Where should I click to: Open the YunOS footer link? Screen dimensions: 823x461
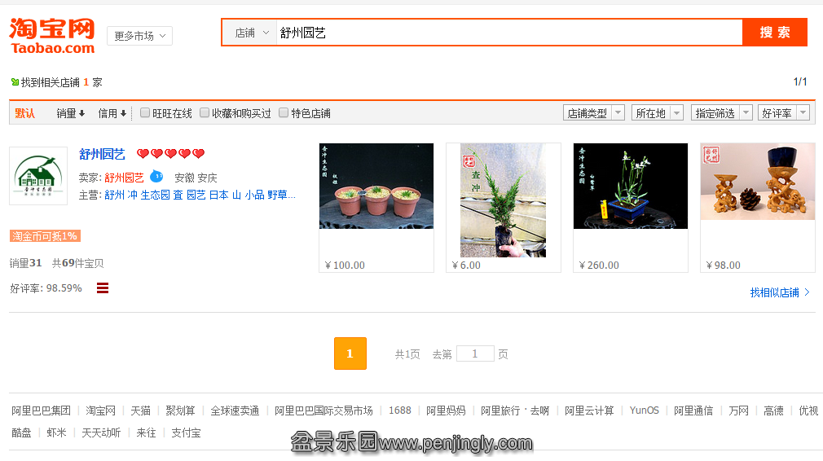(x=644, y=411)
